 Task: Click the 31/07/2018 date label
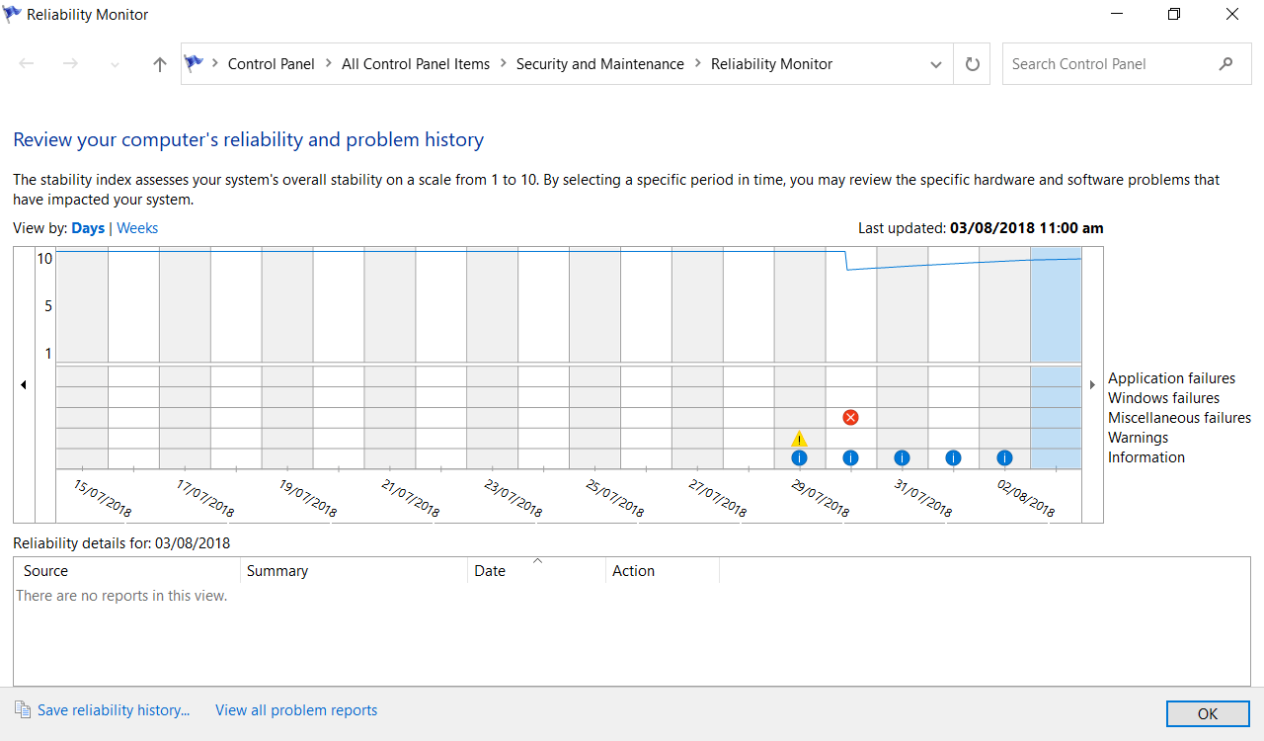[923, 497]
